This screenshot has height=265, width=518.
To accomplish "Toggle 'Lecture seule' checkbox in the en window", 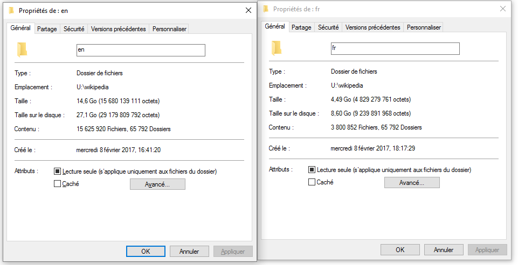I will tap(58, 171).
